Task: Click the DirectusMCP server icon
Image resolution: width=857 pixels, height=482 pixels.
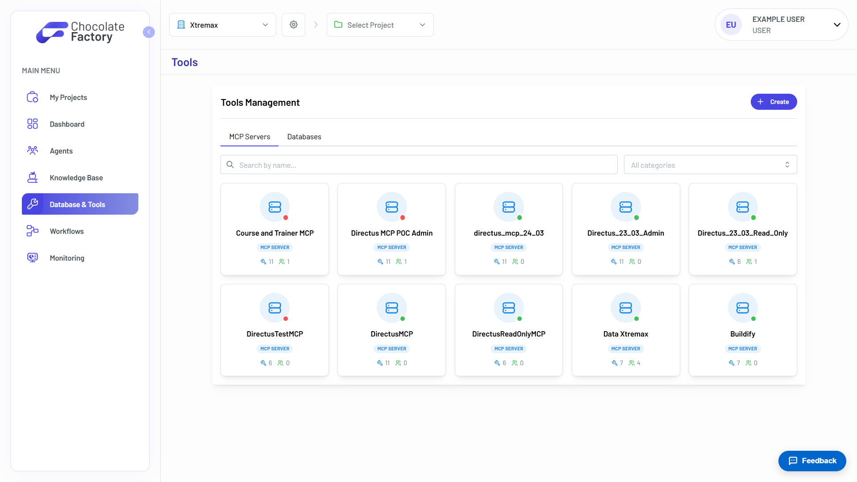Action: 392,308
